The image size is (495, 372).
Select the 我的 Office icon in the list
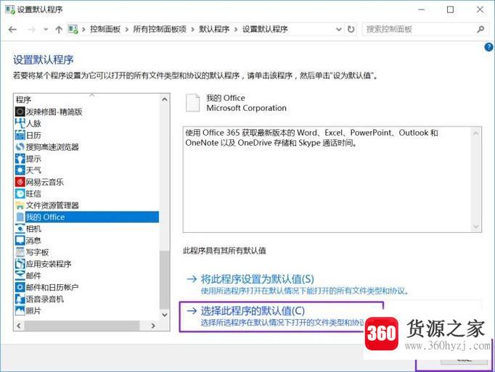point(20,217)
